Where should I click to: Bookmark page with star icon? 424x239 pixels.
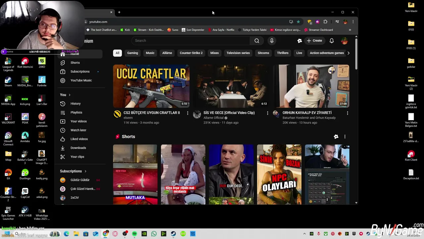(x=298, y=22)
